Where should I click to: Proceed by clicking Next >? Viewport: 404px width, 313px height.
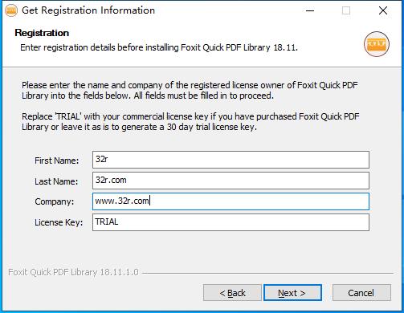pyautogui.click(x=292, y=293)
